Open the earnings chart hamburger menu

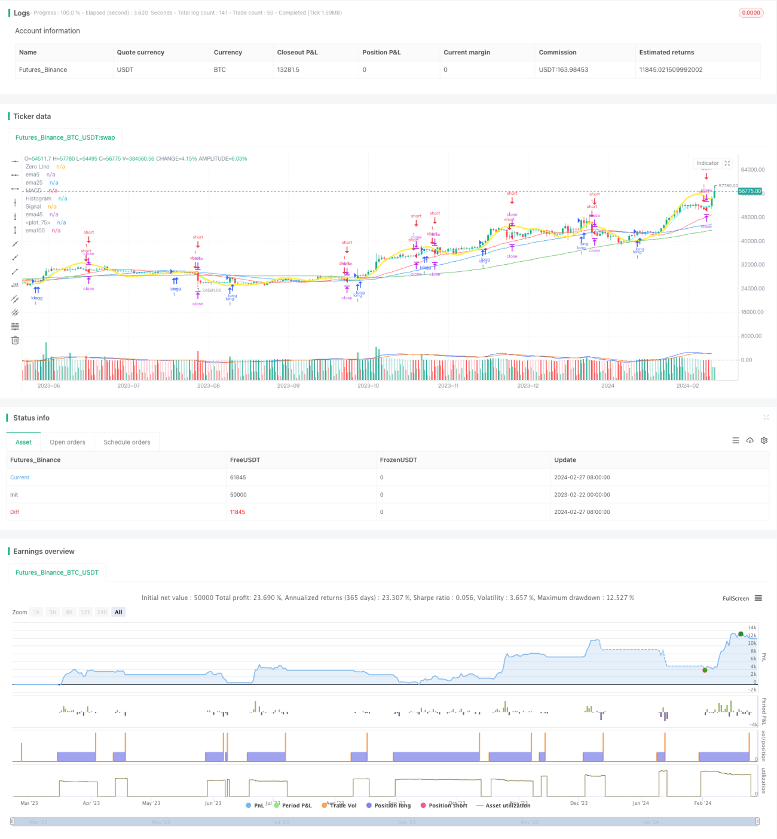click(x=758, y=598)
